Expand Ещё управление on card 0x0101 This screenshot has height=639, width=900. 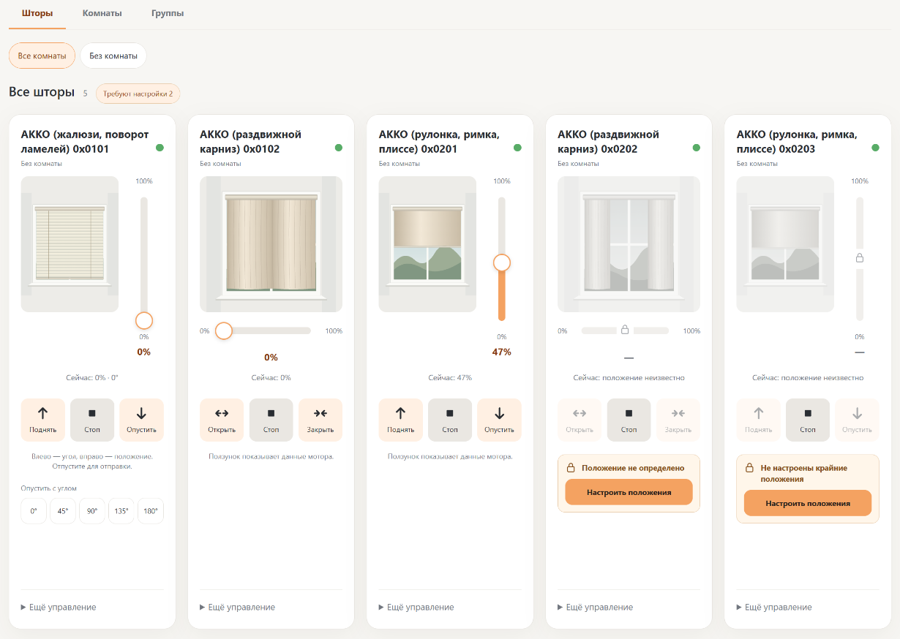pos(59,607)
